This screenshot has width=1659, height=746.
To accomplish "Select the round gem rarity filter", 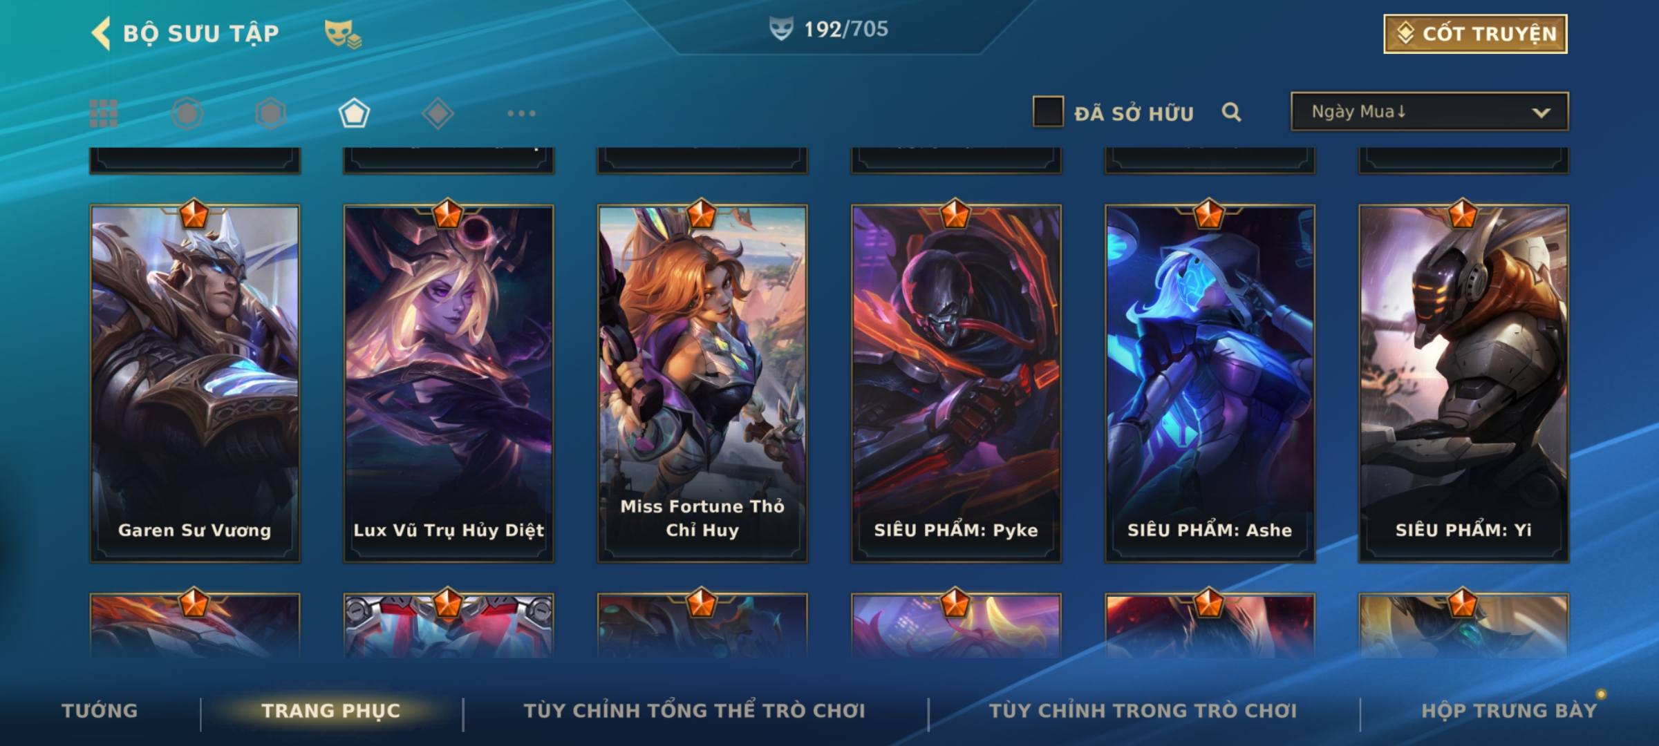I will 187,113.
